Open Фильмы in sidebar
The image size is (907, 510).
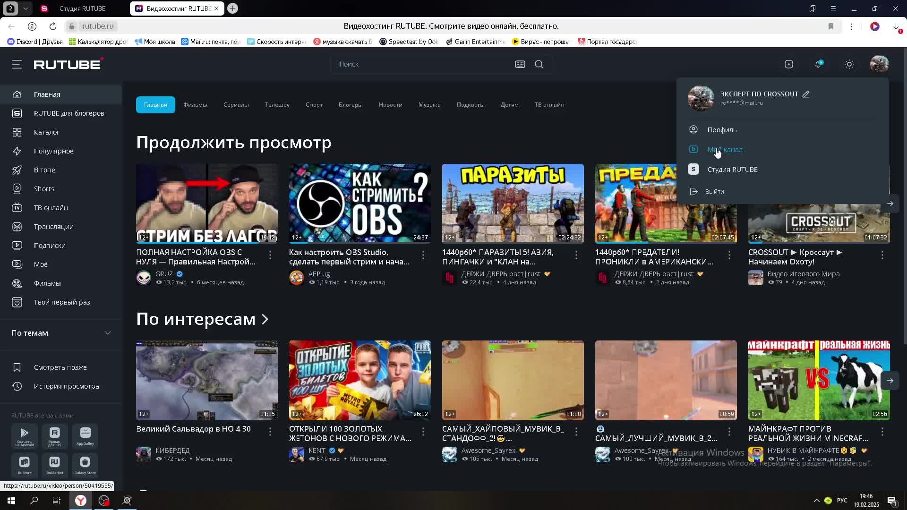[61, 283]
